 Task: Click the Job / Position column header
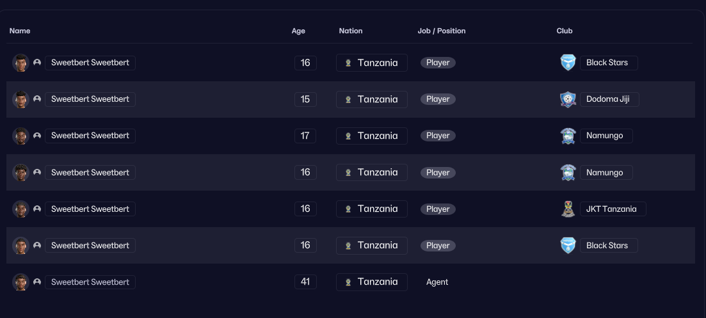442,31
